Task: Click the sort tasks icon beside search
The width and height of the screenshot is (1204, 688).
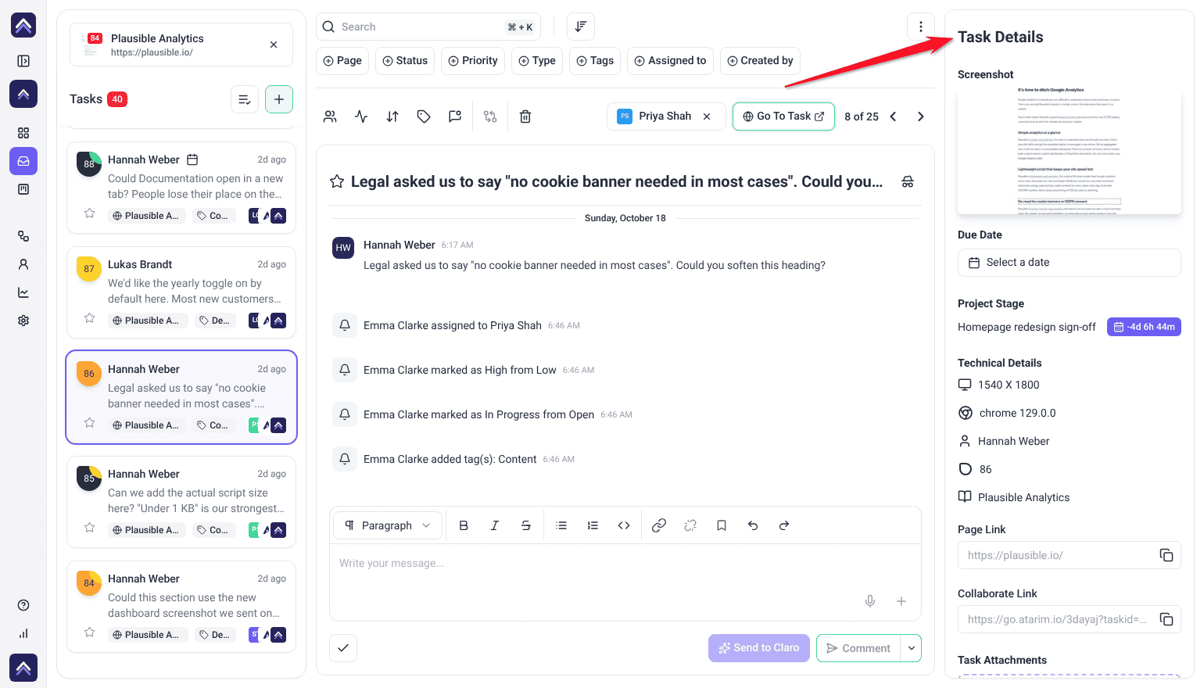Action: [581, 27]
